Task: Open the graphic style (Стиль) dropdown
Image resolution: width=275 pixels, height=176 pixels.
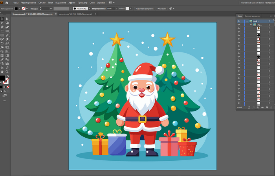Action: (x=130, y=9)
